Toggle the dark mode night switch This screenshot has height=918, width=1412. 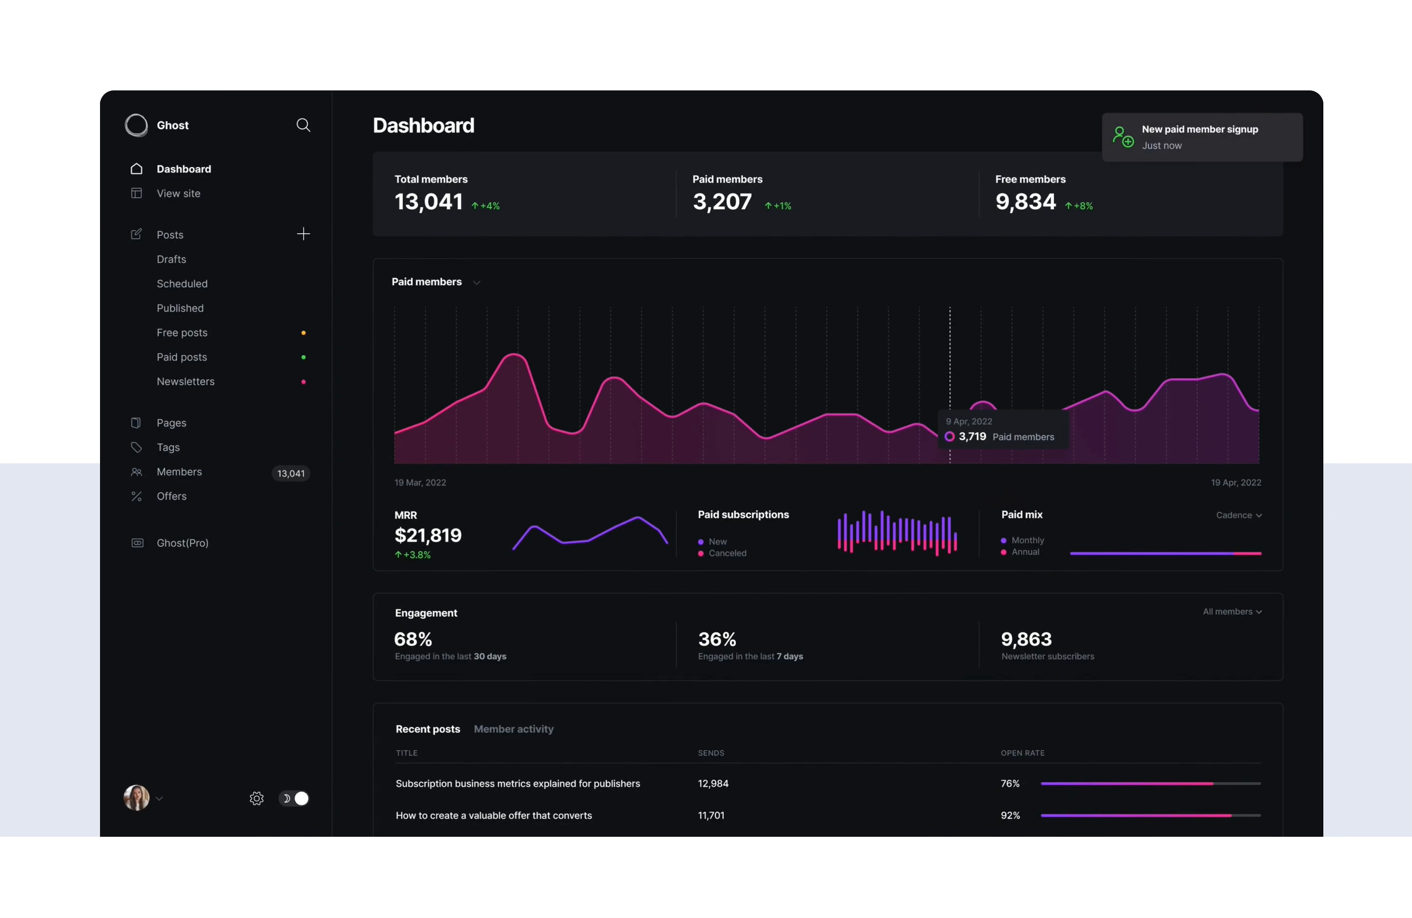294,799
